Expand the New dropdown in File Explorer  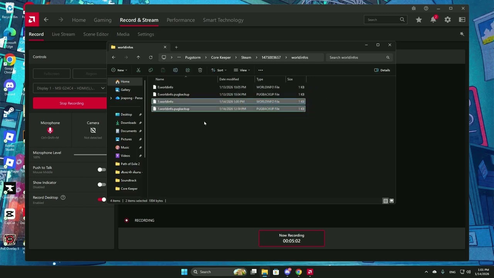tap(119, 70)
